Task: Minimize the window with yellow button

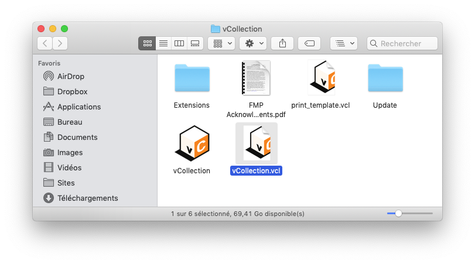Action: pos(53,29)
